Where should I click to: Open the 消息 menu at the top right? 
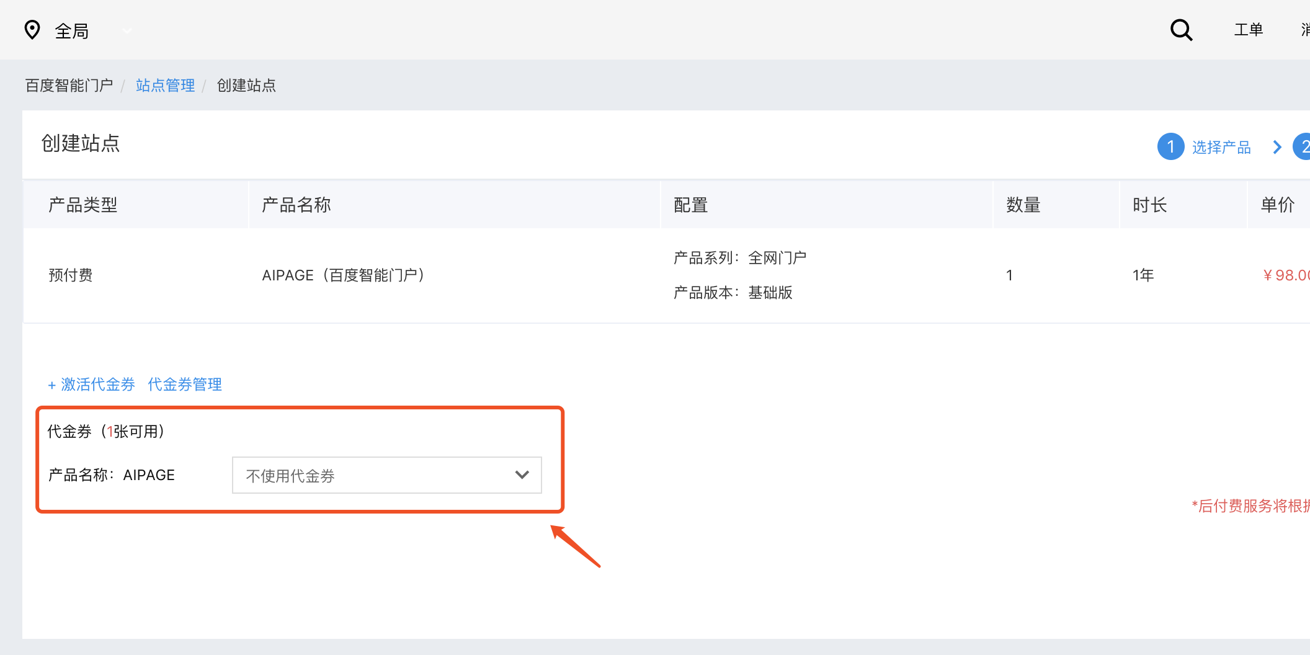point(1304,29)
